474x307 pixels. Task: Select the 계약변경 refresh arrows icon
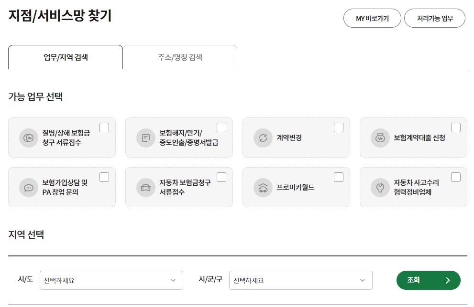click(x=263, y=137)
